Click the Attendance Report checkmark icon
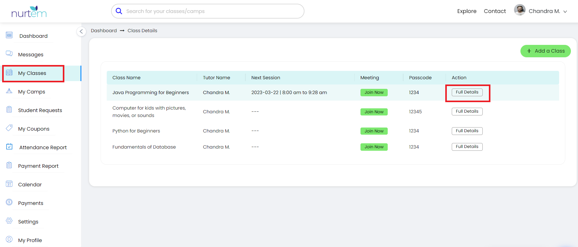 (9, 146)
